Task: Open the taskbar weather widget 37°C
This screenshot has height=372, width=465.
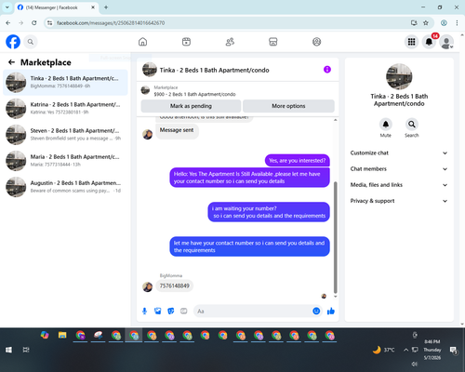Action: tap(384, 350)
